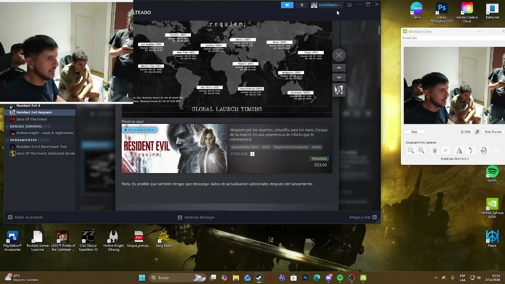The image size is (505, 284).
Task: Open the Resident Evil Requiem store capsule image
Action: click(174, 149)
